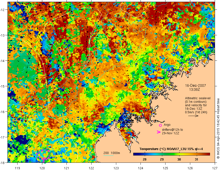
Task: Click latitude axis label '-16'
Action: pyautogui.click(x=2, y=112)
